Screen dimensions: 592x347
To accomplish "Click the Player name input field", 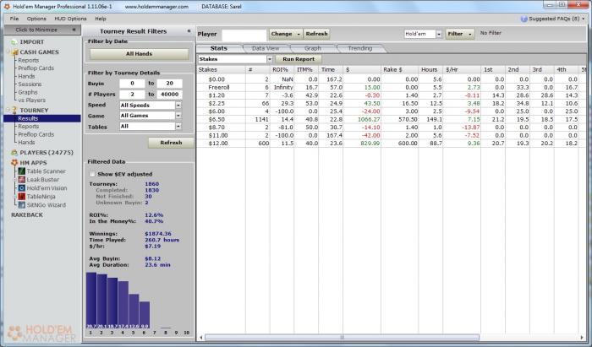I will pos(244,35).
